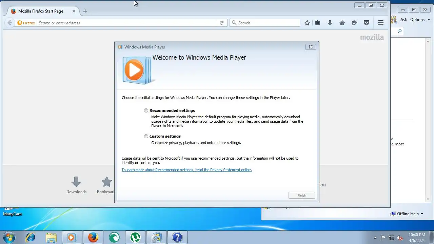The image size is (434, 244).
Task: Click the people icon beside Ask in Help
Action: point(394,20)
